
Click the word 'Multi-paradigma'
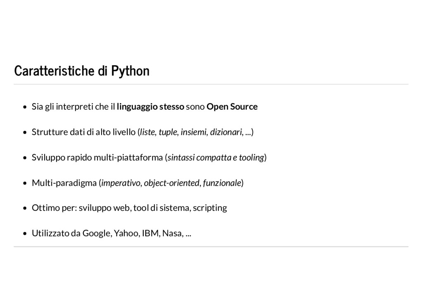[x=64, y=183]
